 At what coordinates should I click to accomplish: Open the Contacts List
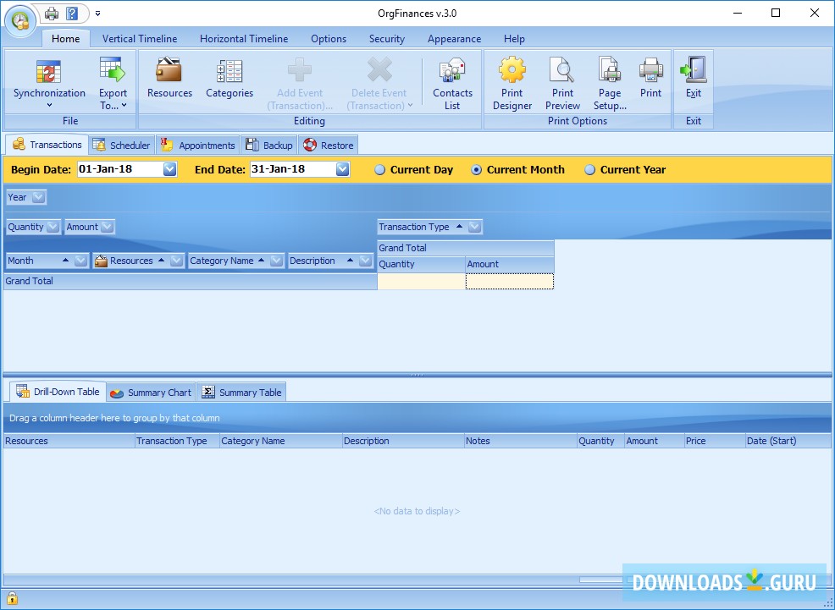pos(452,84)
